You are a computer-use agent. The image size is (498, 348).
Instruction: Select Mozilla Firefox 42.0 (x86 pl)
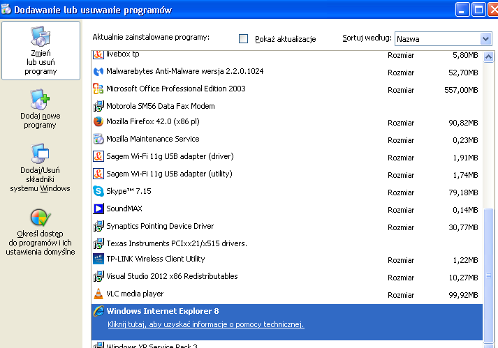[287, 122]
